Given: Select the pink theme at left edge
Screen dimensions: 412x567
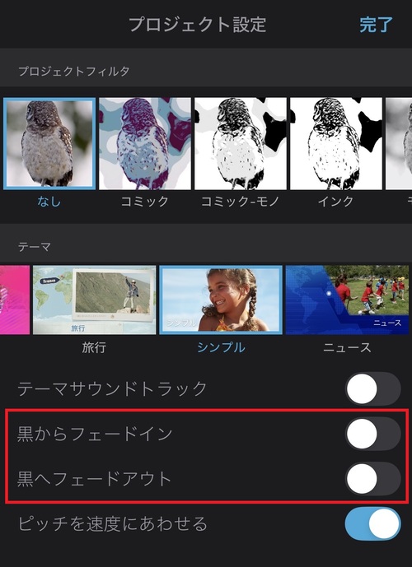Looking at the screenshot, I should click(15, 300).
